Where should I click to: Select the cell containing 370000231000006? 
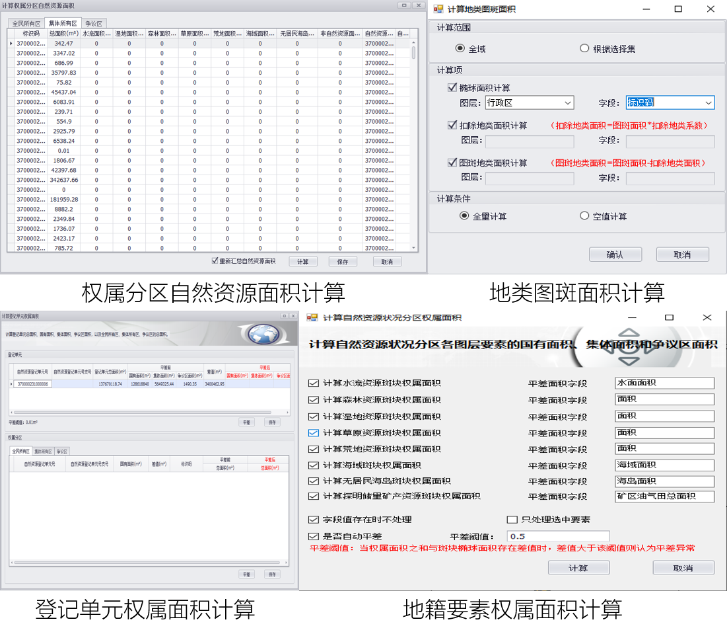click(33, 383)
